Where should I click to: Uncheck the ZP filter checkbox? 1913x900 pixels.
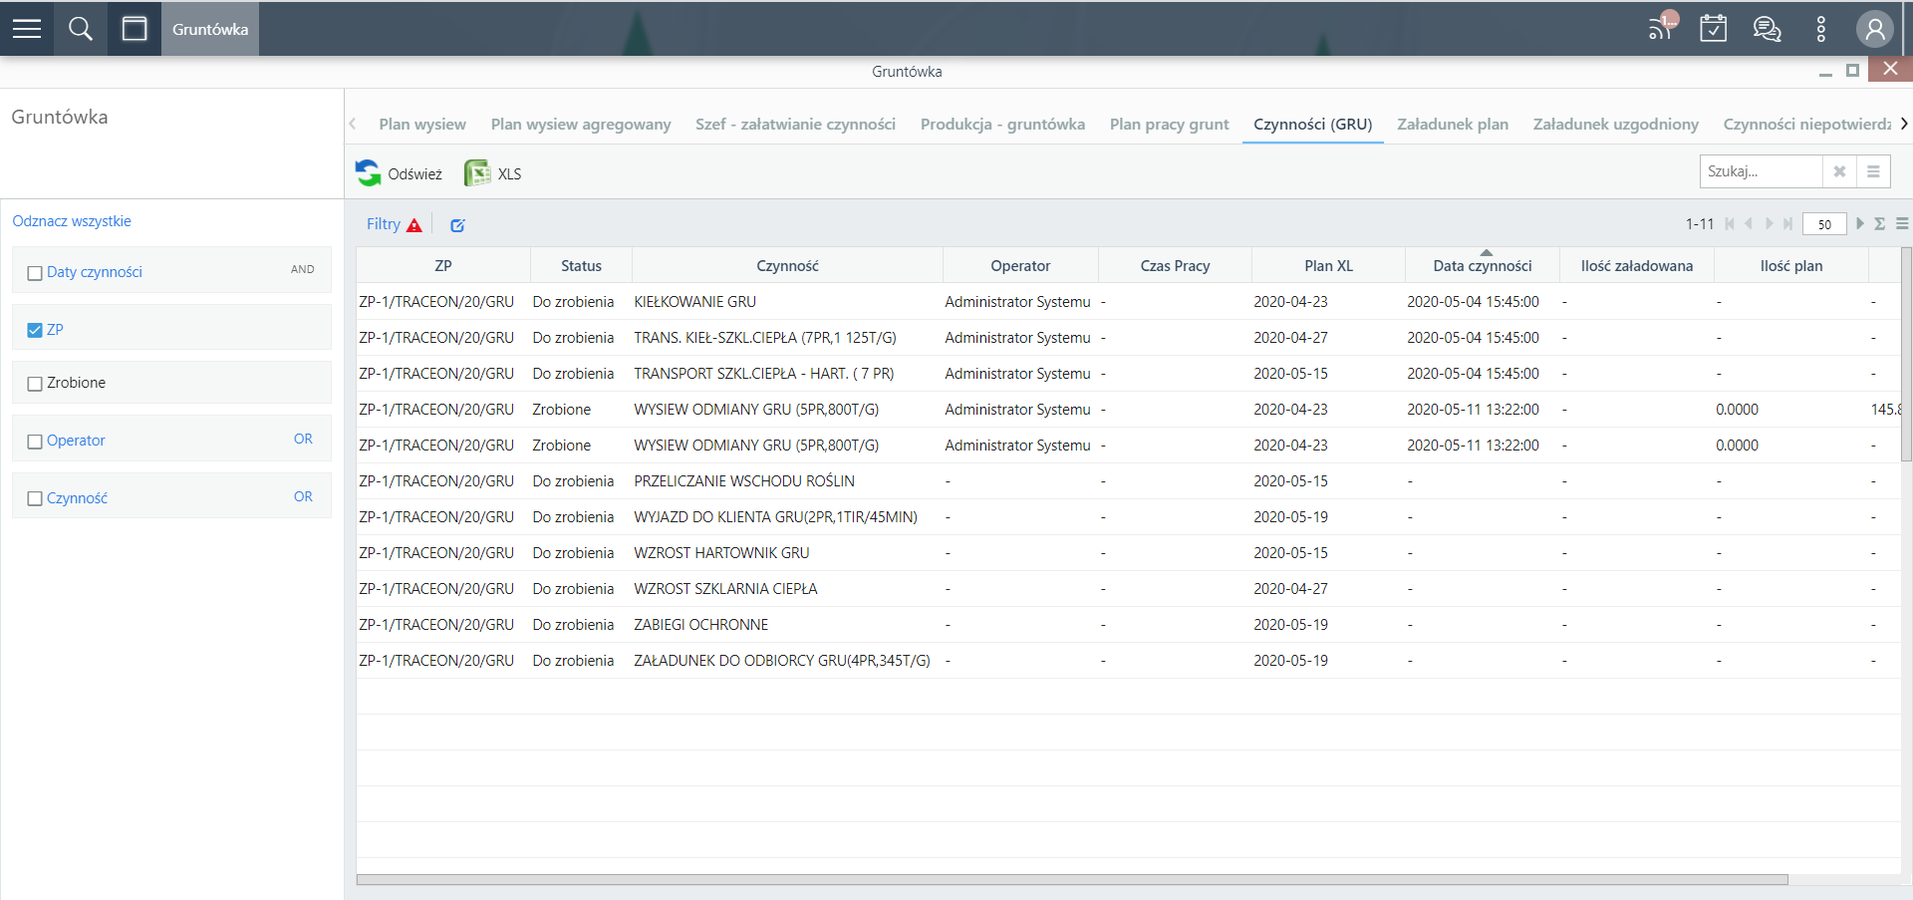point(35,330)
